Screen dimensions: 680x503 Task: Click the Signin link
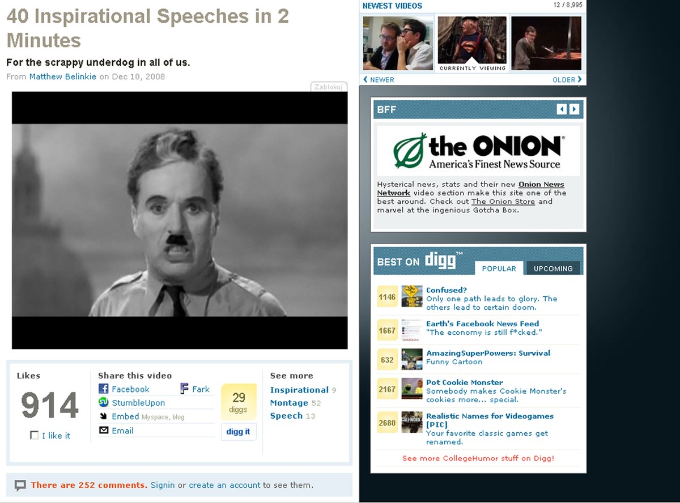[163, 485]
